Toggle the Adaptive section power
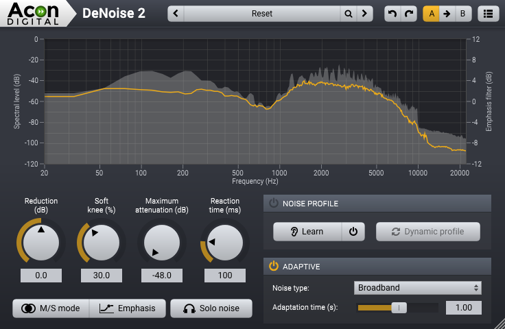The image size is (505, 329). click(274, 267)
